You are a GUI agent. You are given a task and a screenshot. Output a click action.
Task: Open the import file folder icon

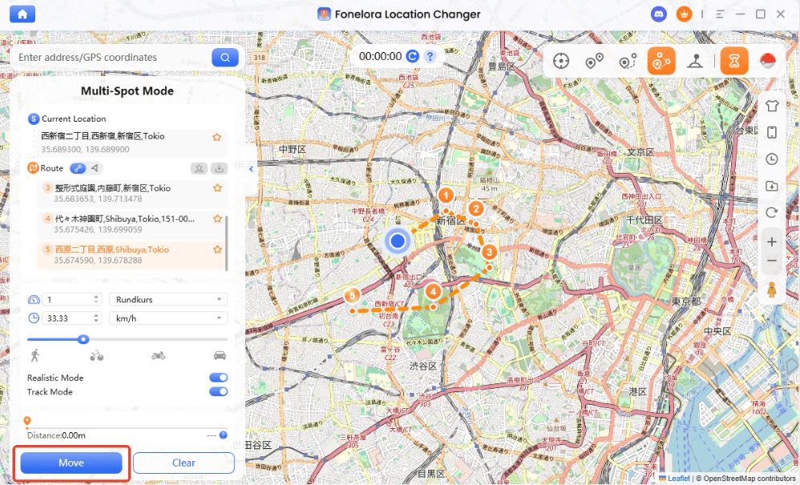coord(772,186)
